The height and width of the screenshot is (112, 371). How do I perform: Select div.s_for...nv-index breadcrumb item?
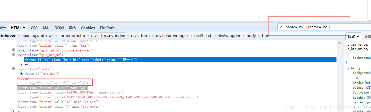pyautogui.click(x=108, y=36)
